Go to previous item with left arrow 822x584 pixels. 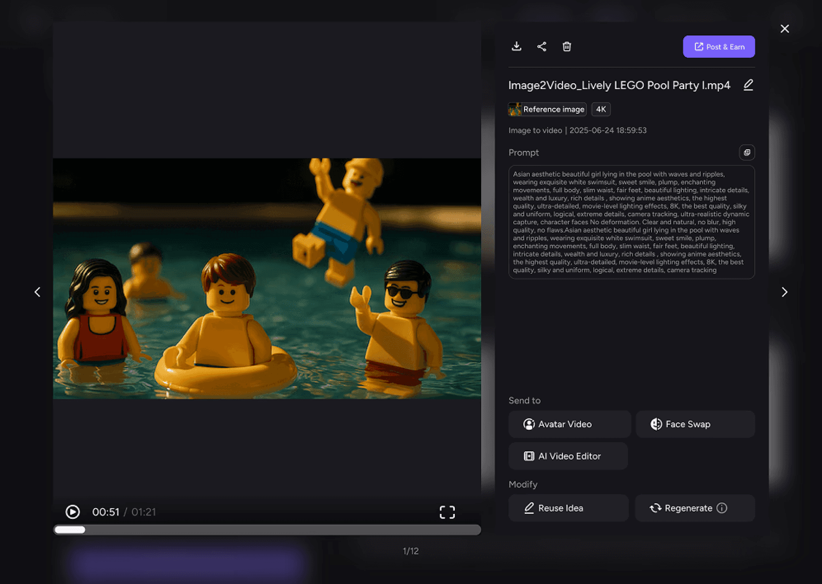[x=37, y=292]
